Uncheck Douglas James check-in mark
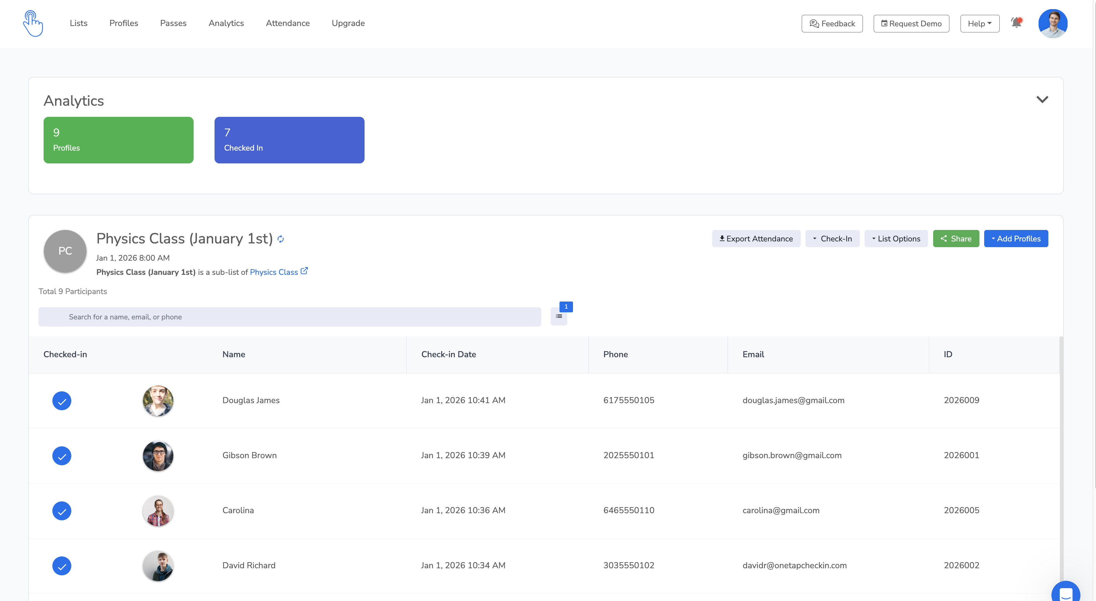Image resolution: width=1096 pixels, height=601 pixels. 62,401
